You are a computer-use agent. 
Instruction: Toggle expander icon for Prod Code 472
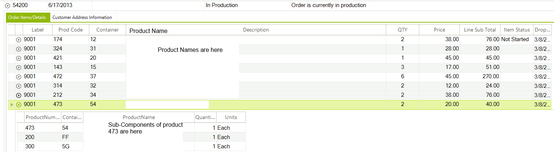[19, 77]
